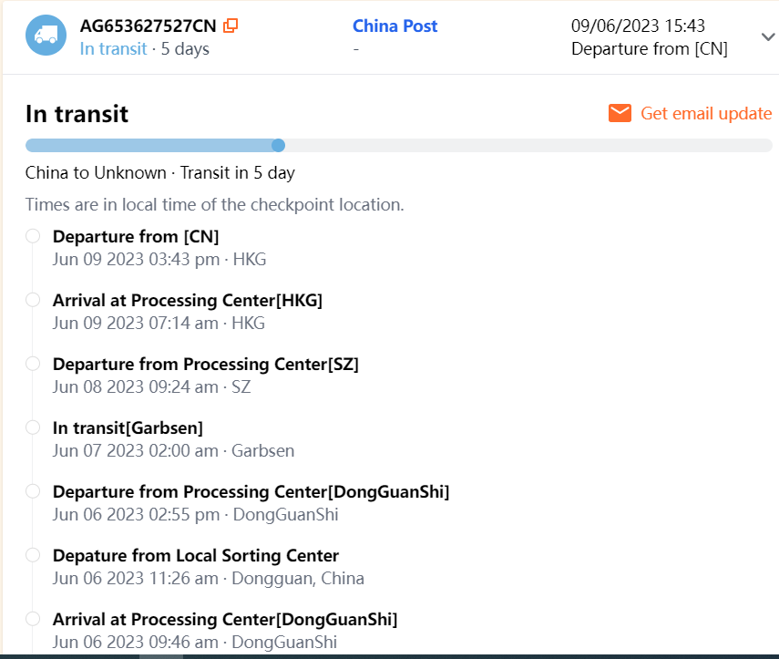Select Departure from Processing Center[DongGuanShi] marker
The image size is (779, 659).
point(33,491)
